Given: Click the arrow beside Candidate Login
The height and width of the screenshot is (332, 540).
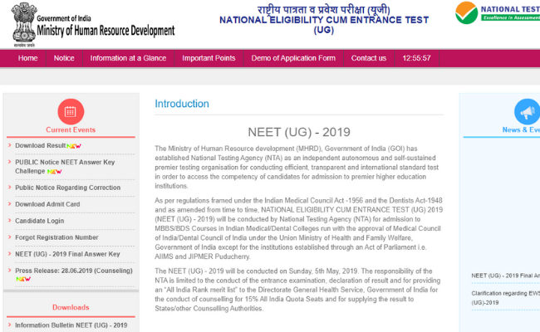Looking at the screenshot, I should (x=8, y=221).
